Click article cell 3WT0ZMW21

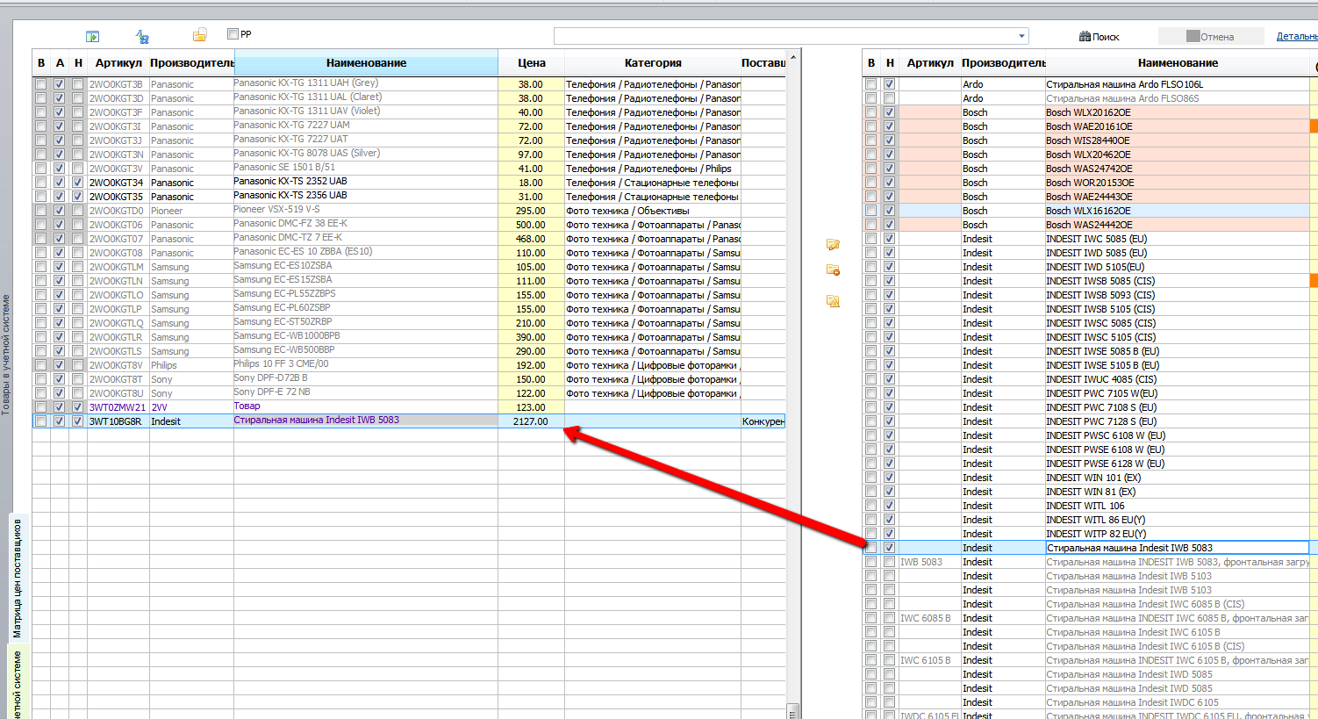point(118,407)
